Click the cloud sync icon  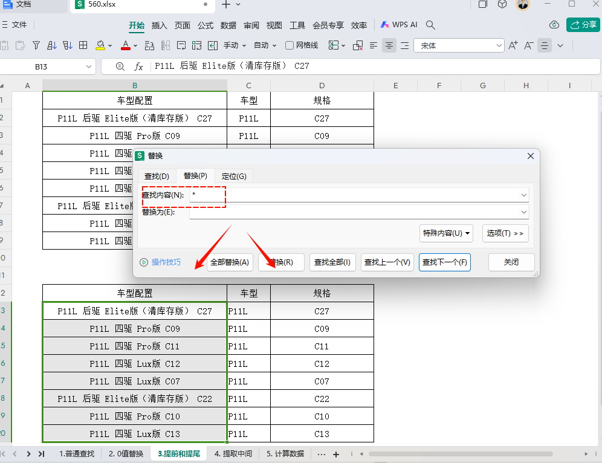554,25
